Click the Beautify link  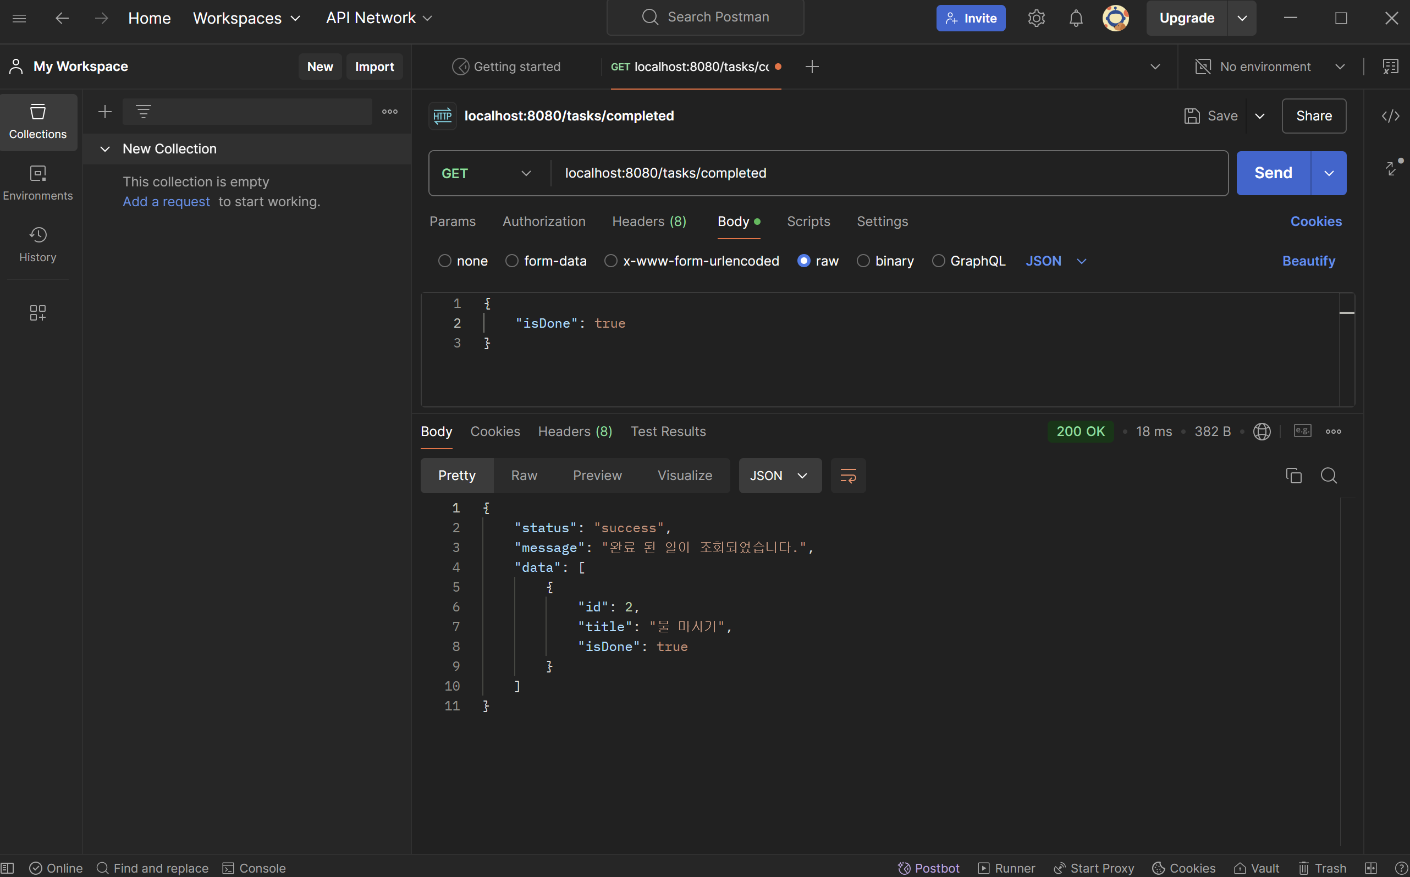tap(1308, 261)
